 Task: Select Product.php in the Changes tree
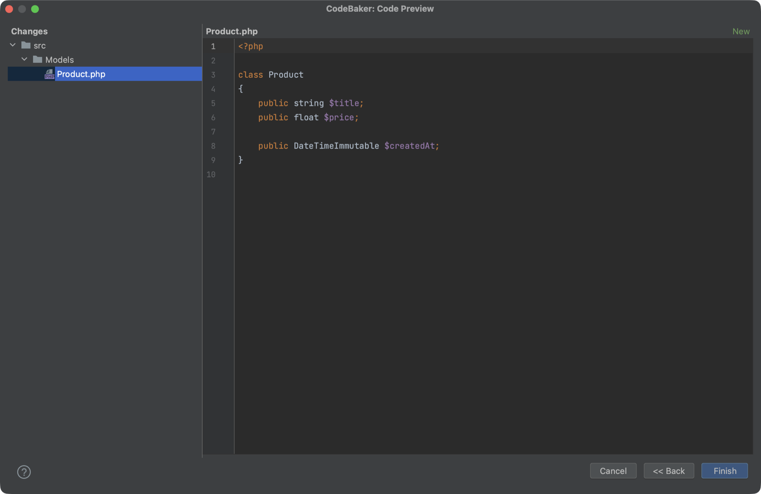pyautogui.click(x=105, y=74)
